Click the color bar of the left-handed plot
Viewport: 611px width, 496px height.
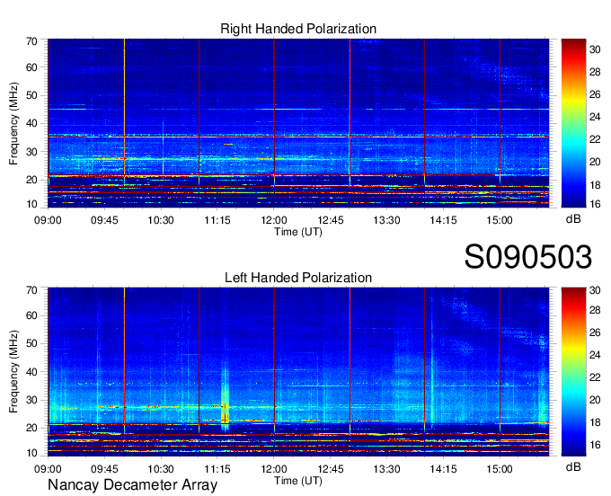[x=573, y=372]
